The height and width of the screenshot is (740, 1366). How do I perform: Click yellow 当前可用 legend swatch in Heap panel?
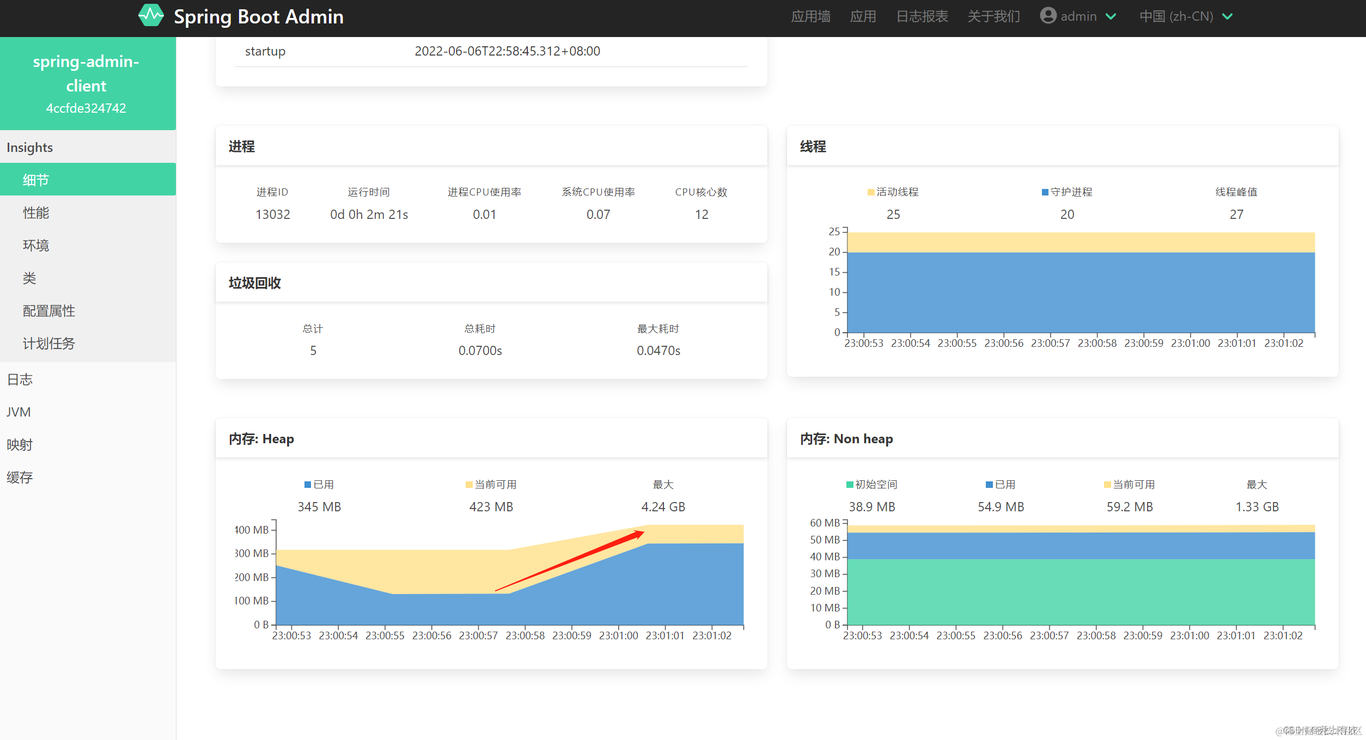469,485
